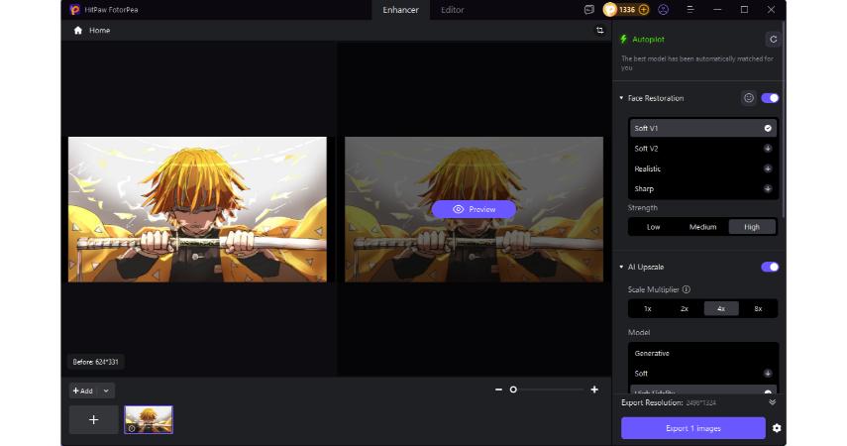Select Soft V1 face model
The width and height of the screenshot is (847, 446).
coord(702,128)
